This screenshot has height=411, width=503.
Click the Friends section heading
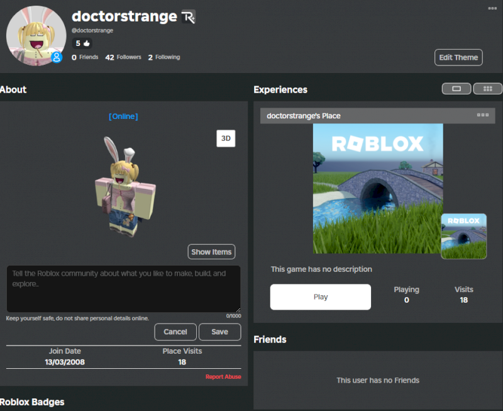click(x=270, y=339)
